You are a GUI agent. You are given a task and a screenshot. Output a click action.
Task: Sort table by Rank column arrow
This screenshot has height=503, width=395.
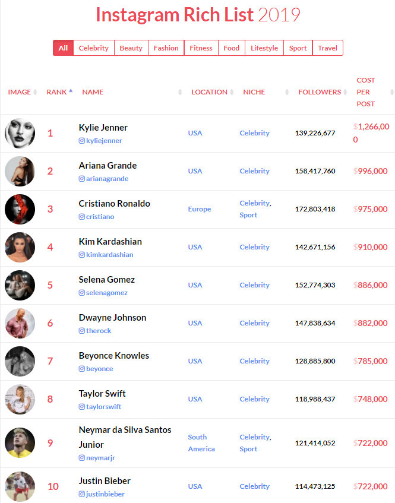click(x=71, y=91)
